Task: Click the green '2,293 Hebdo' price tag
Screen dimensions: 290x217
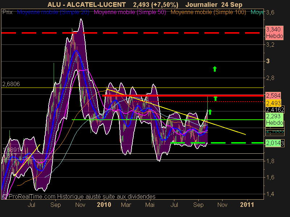Action: [x=274, y=120]
